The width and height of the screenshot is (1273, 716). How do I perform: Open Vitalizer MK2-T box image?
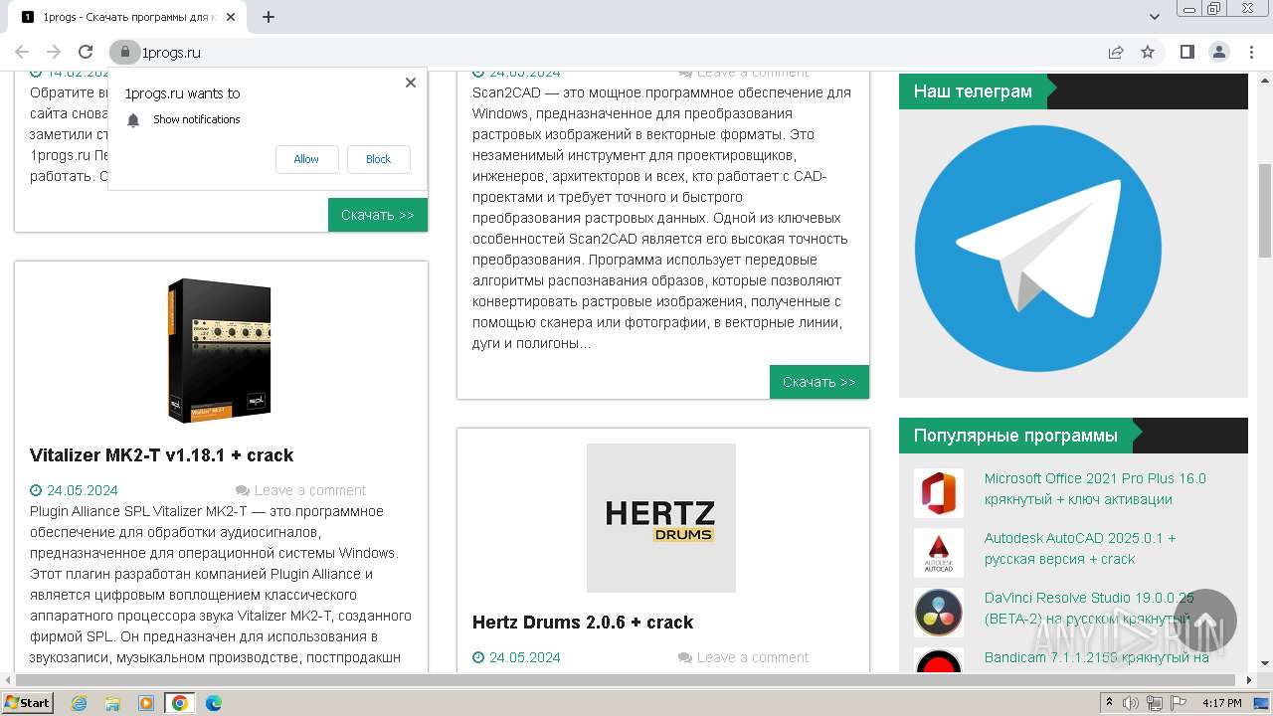tap(220, 350)
